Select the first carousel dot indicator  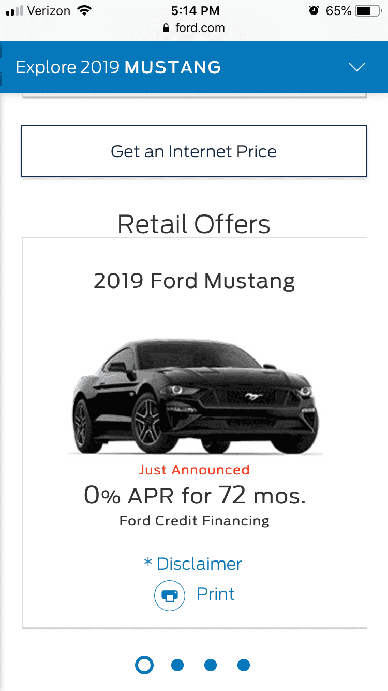click(x=144, y=665)
